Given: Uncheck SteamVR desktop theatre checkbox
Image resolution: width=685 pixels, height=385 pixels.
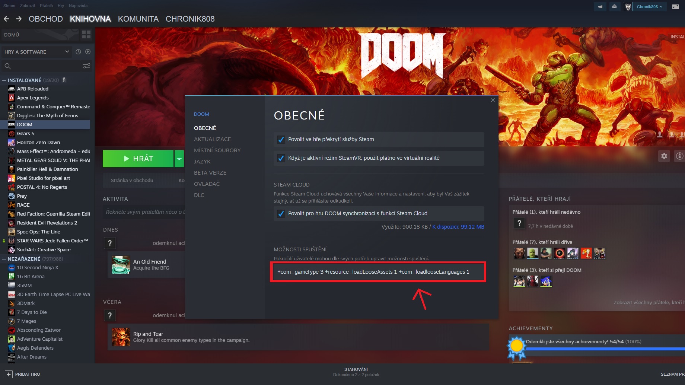Looking at the screenshot, I should pos(281,158).
